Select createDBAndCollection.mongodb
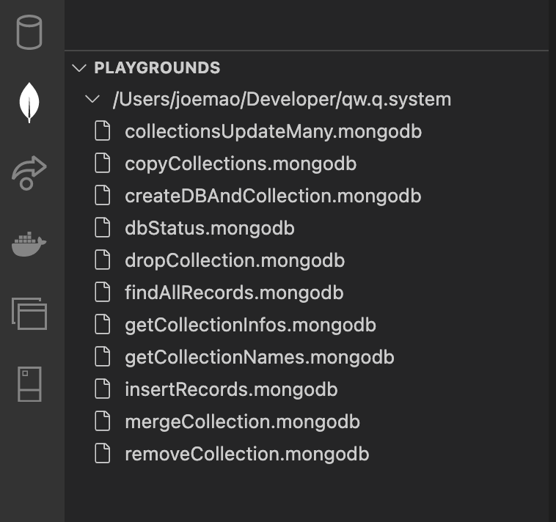This screenshot has width=556, height=522. tap(273, 196)
